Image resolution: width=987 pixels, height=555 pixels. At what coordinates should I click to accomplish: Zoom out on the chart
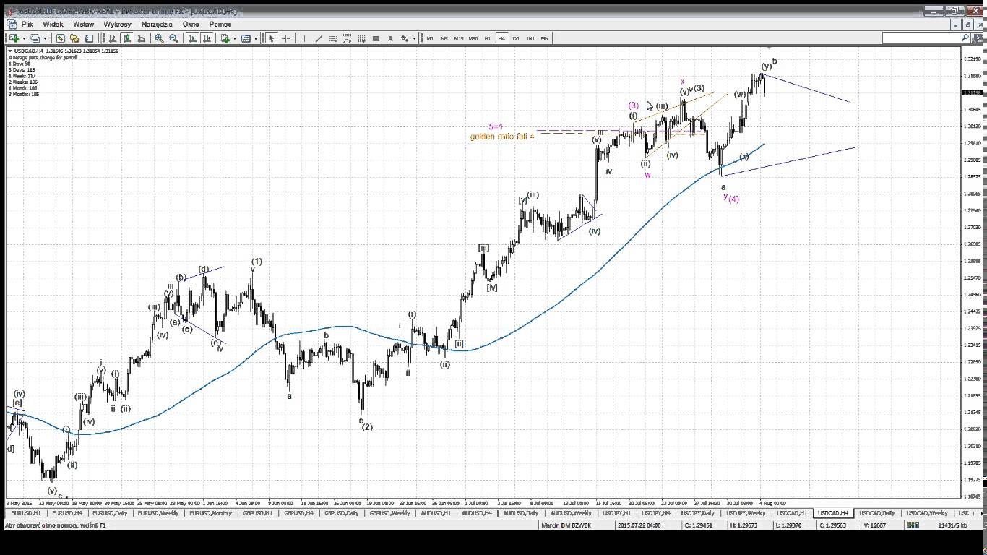pos(173,38)
